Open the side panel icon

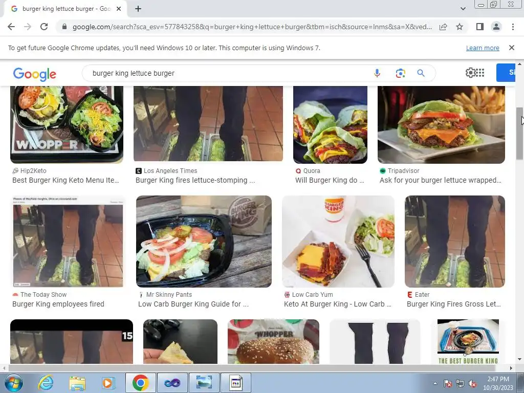480,27
